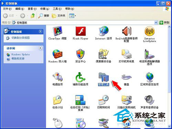172x129 pixels.
Task: Open 任务计划 folder icon
Action: (57, 100)
